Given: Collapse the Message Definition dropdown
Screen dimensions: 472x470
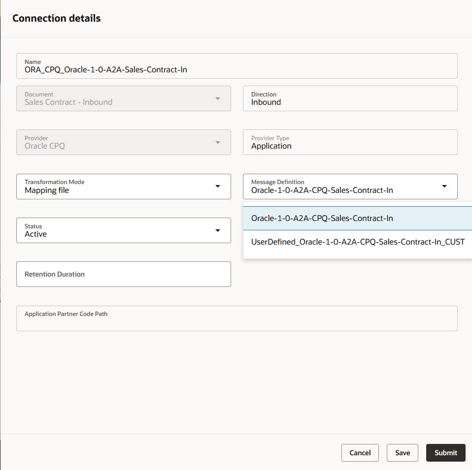Looking at the screenshot, I should point(350,187).
